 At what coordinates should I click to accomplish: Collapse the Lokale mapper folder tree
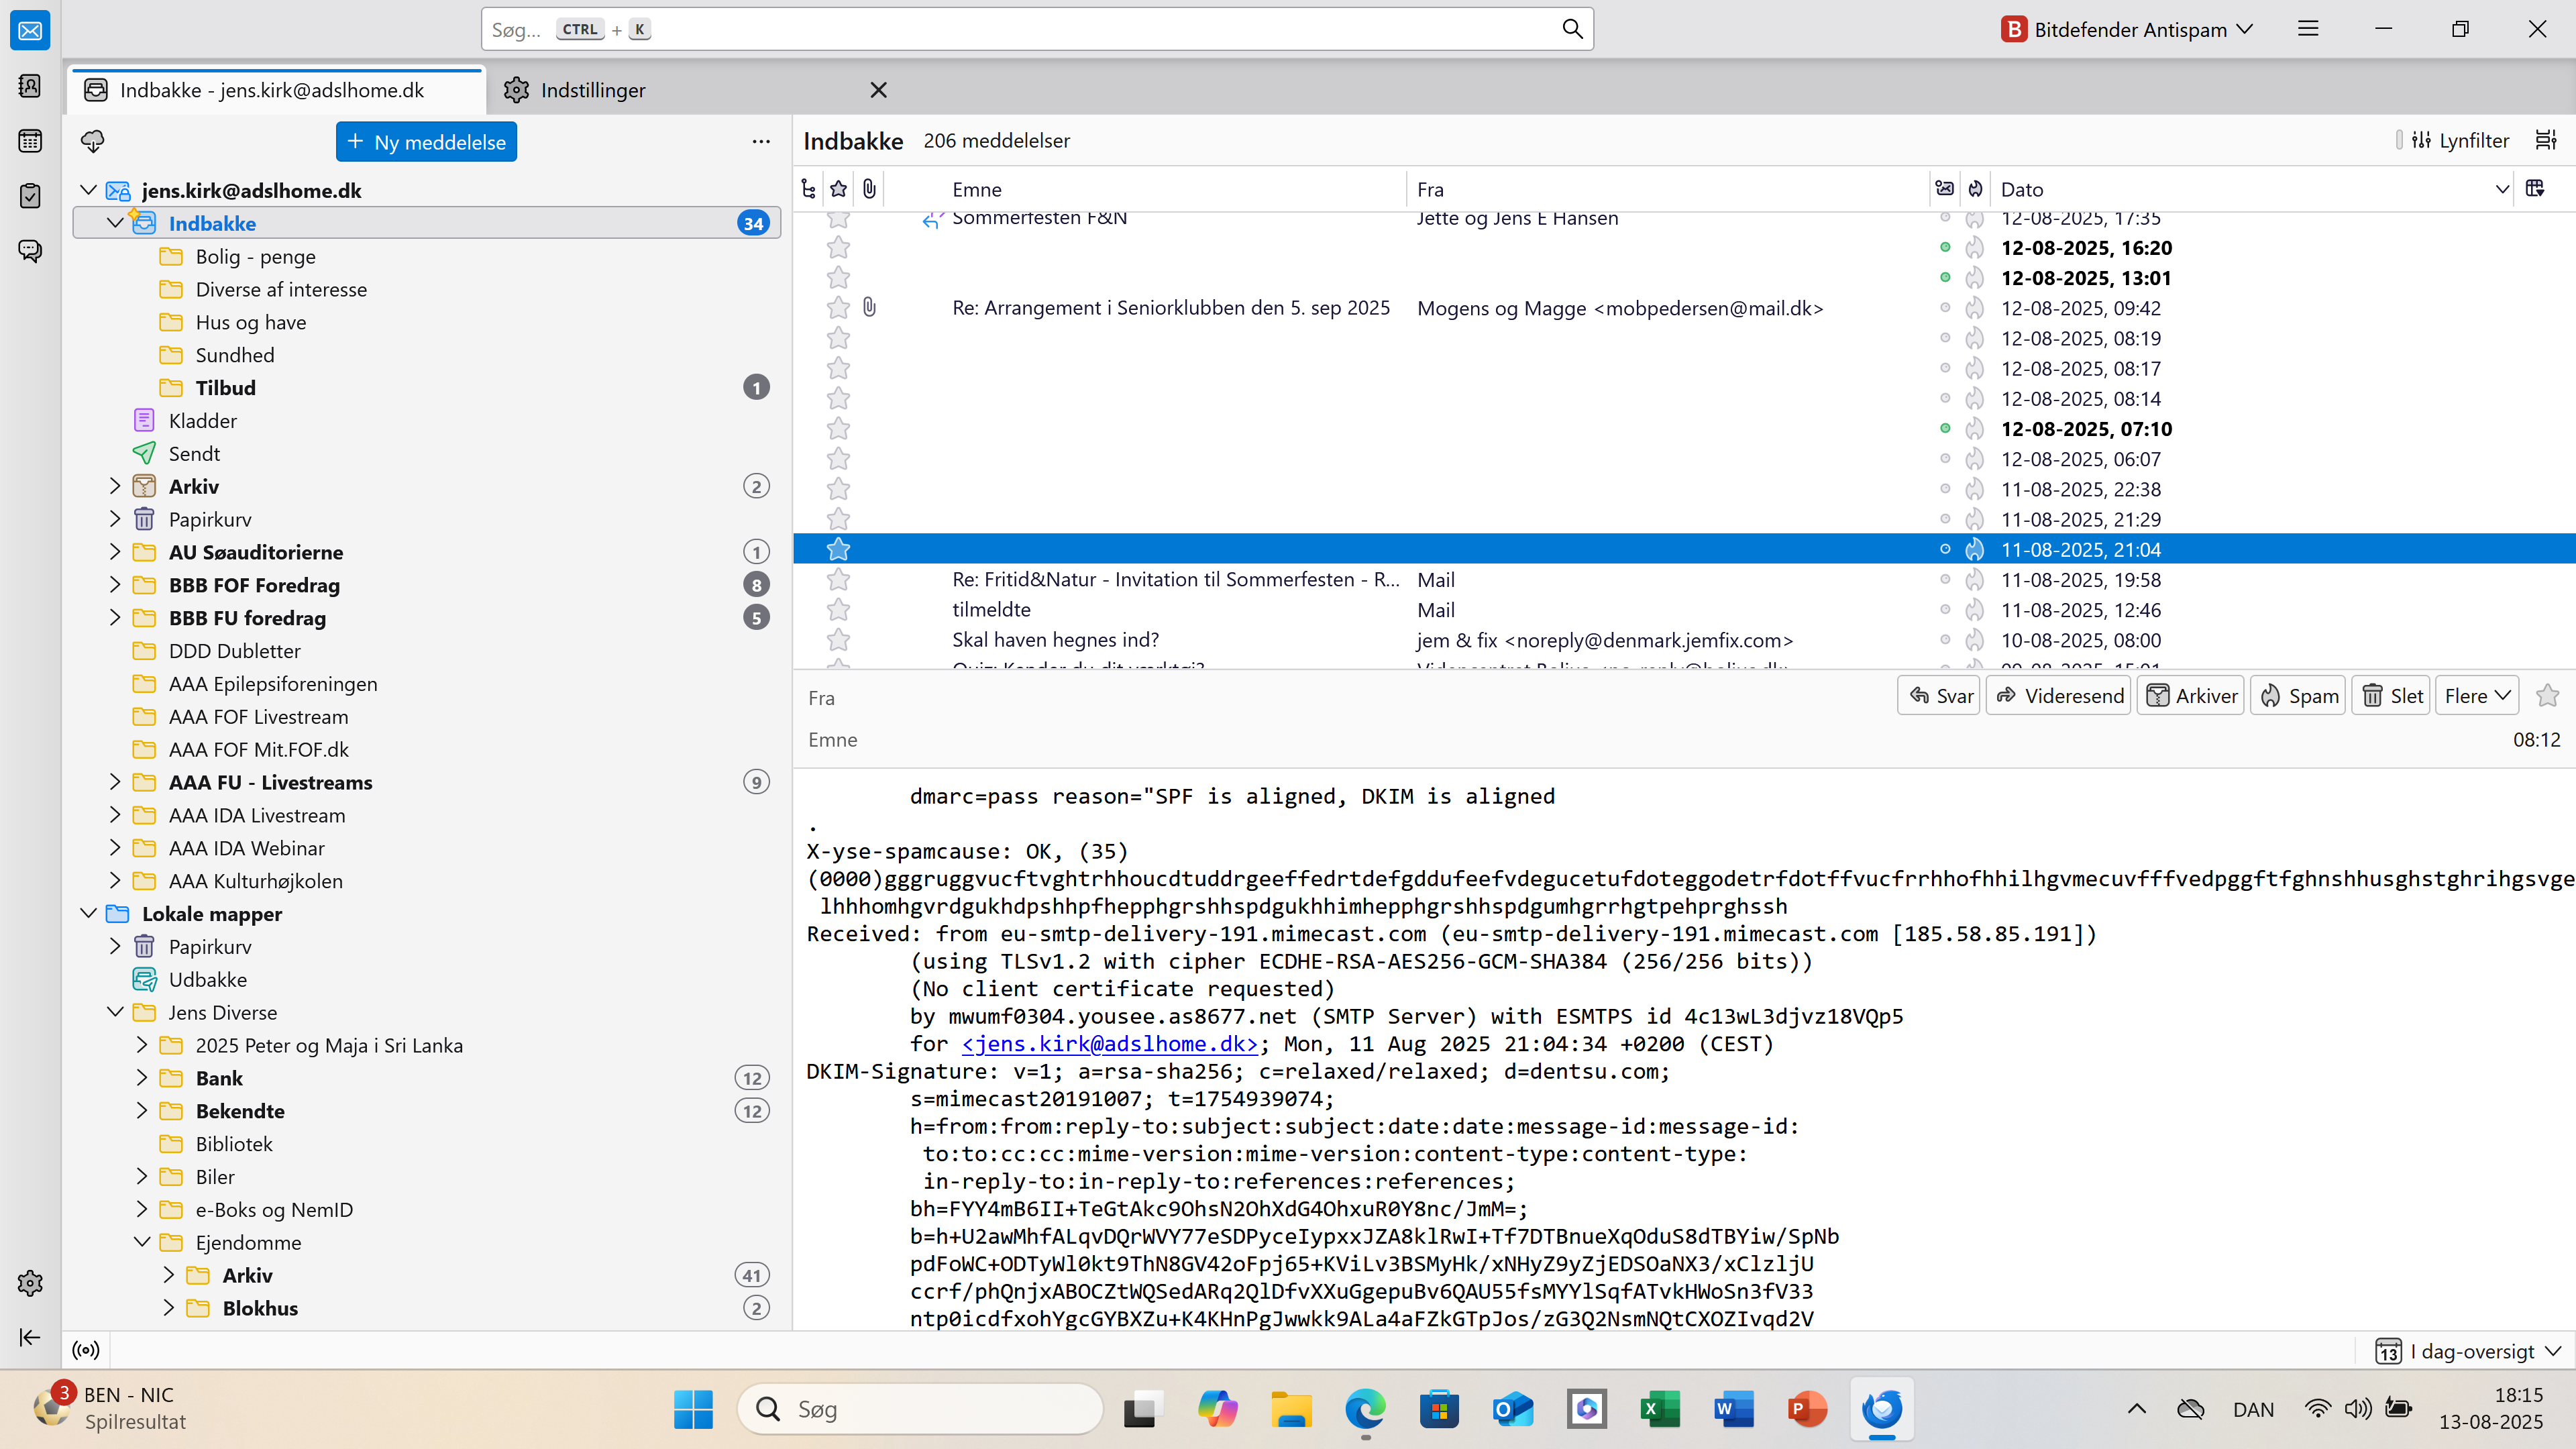[x=89, y=913]
